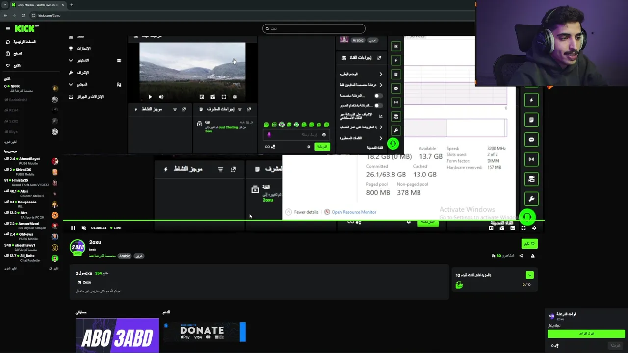The height and width of the screenshot is (353, 628).
Task: Open NFFR channel in followed list
Action: click(x=30, y=88)
